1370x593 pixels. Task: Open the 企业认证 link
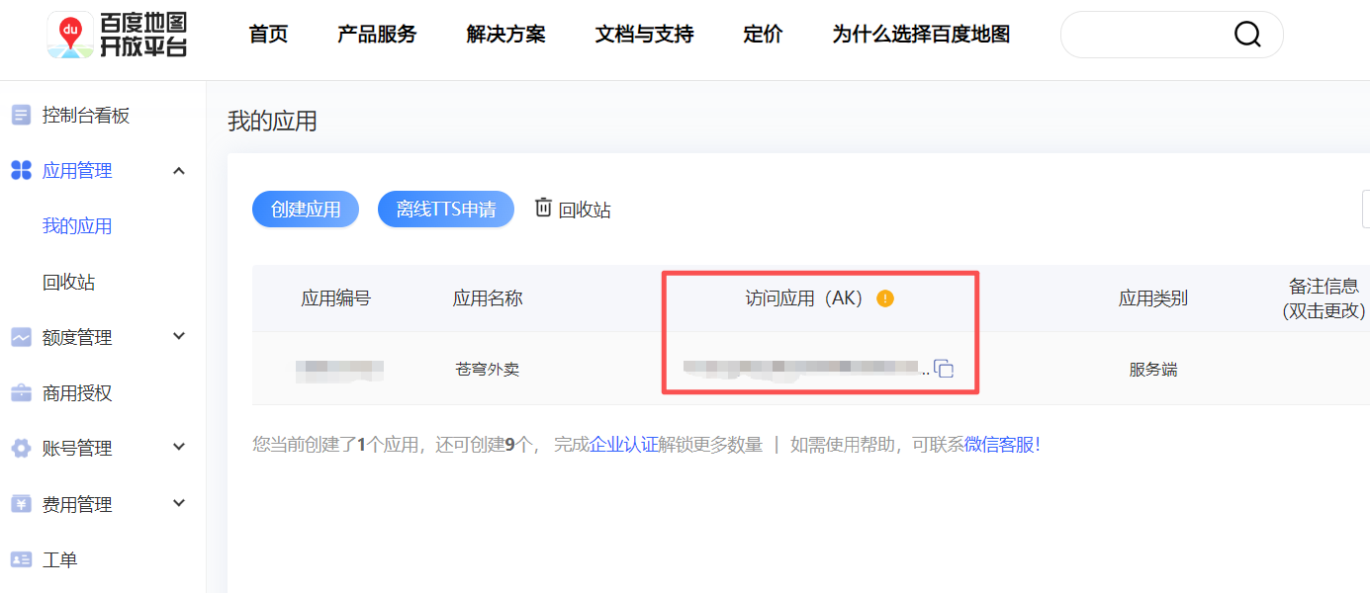click(624, 445)
